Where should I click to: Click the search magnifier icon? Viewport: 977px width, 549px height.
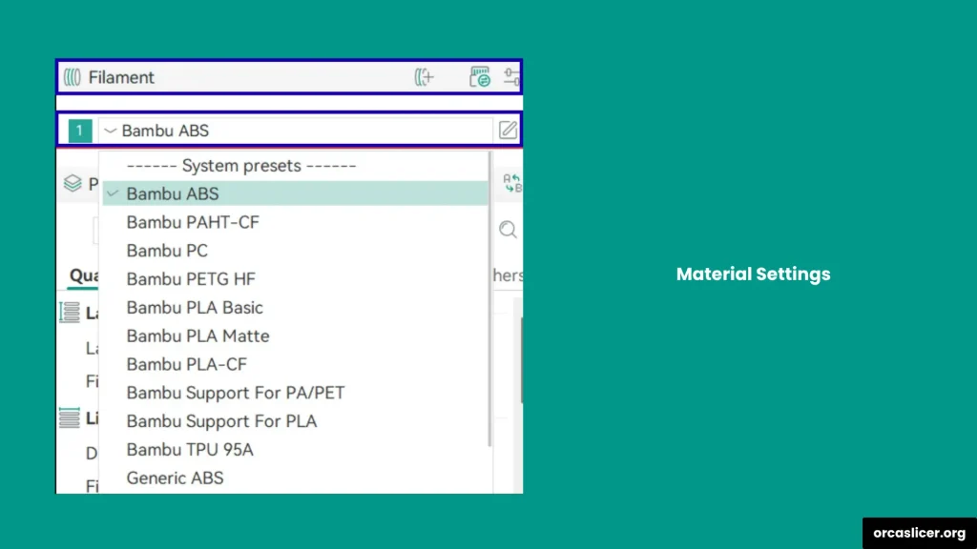click(x=509, y=230)
